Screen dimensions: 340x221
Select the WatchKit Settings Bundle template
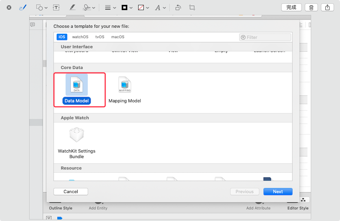pos(76,143)
